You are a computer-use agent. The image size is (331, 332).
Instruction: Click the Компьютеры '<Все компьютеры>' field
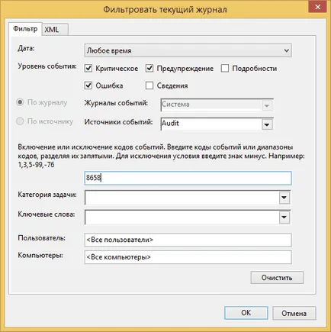coord(188,257)
